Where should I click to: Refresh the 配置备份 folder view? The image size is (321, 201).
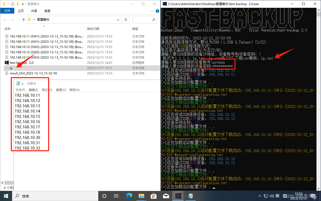126,20
